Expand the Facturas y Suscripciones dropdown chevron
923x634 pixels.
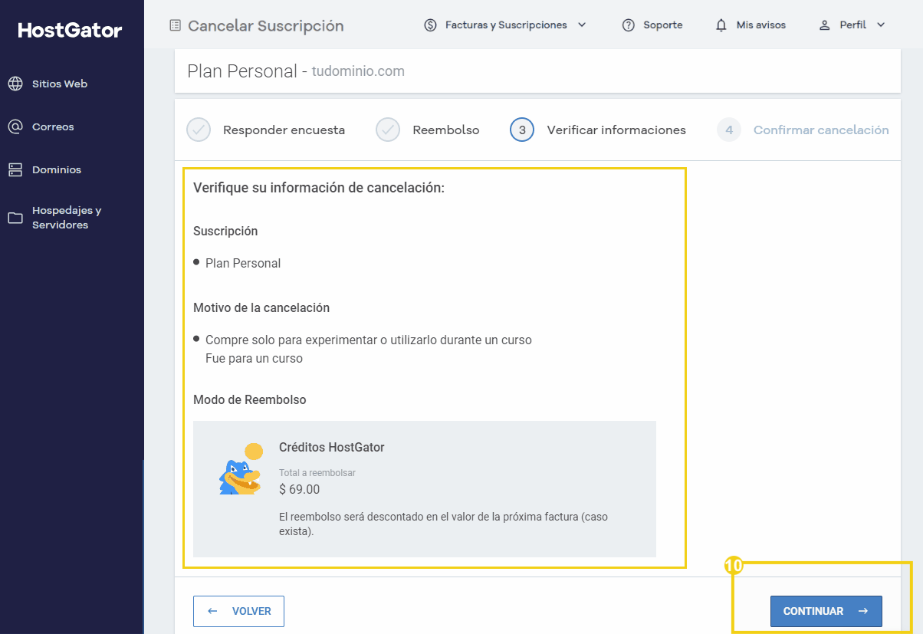coord(582,25)
